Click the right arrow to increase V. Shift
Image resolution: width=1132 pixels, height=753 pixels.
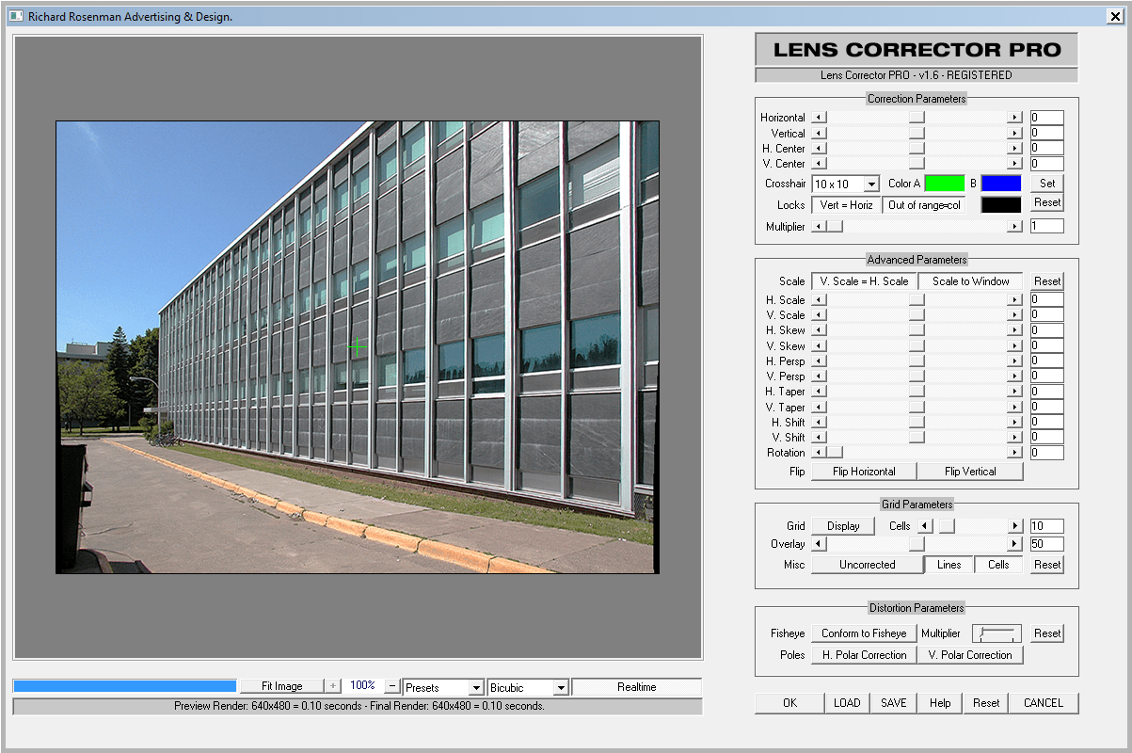1014,437
